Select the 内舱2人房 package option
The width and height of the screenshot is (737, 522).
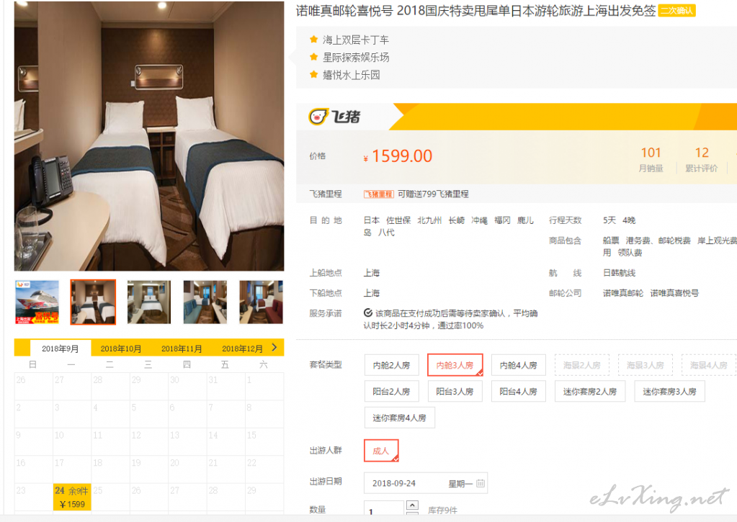point(391,366)
